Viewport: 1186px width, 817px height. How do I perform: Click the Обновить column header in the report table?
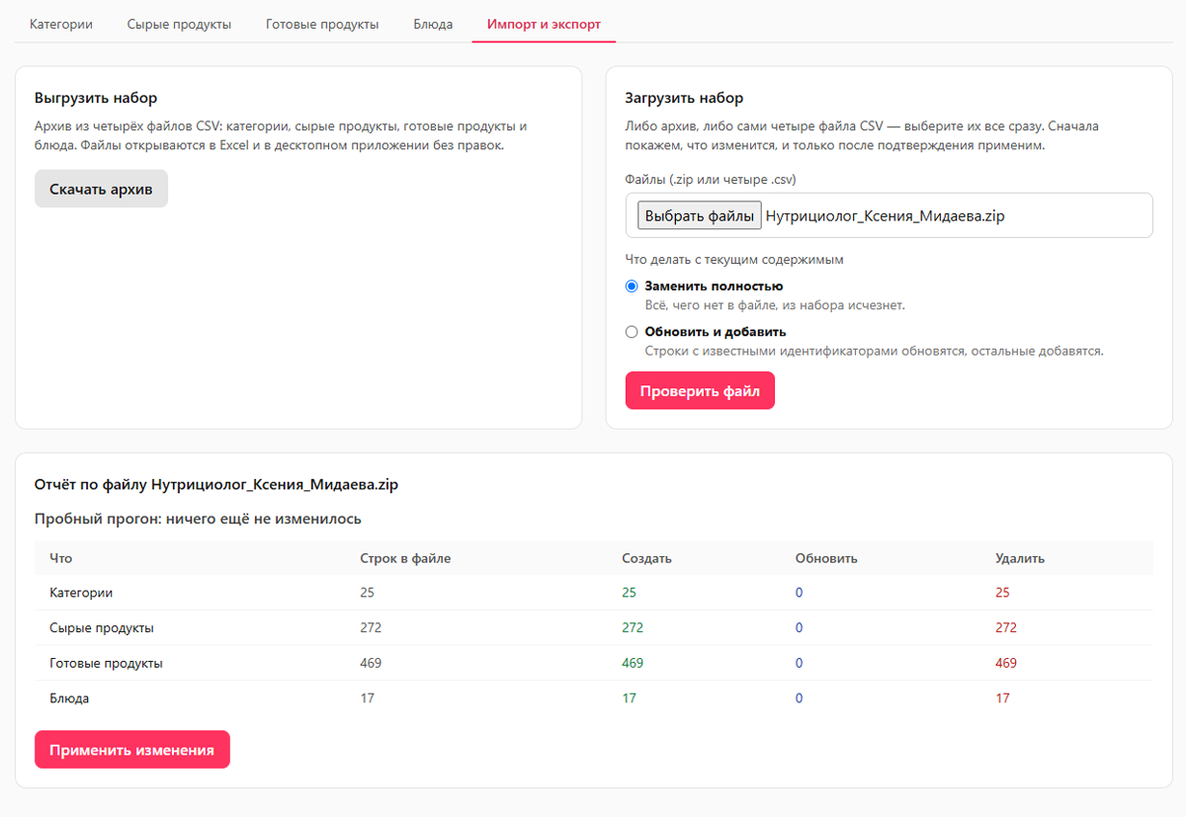826,558
